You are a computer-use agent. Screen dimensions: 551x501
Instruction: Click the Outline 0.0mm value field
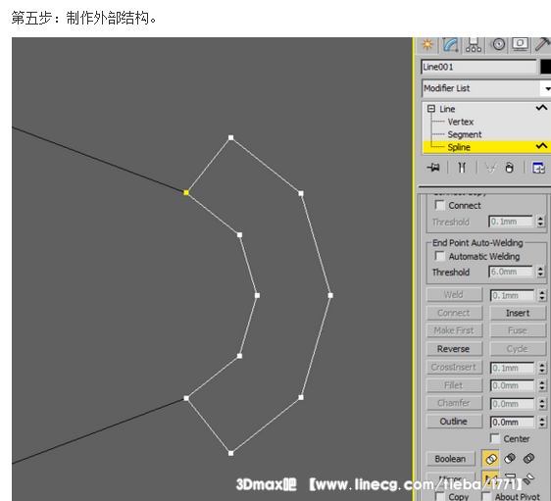coord(513,422)
